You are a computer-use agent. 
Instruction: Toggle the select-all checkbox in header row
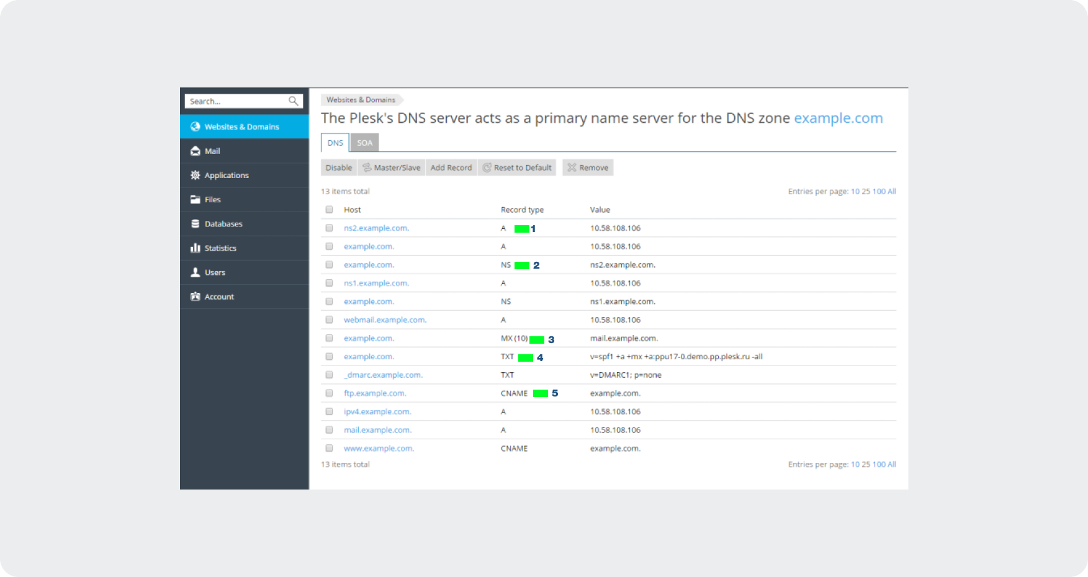point(329,210)
